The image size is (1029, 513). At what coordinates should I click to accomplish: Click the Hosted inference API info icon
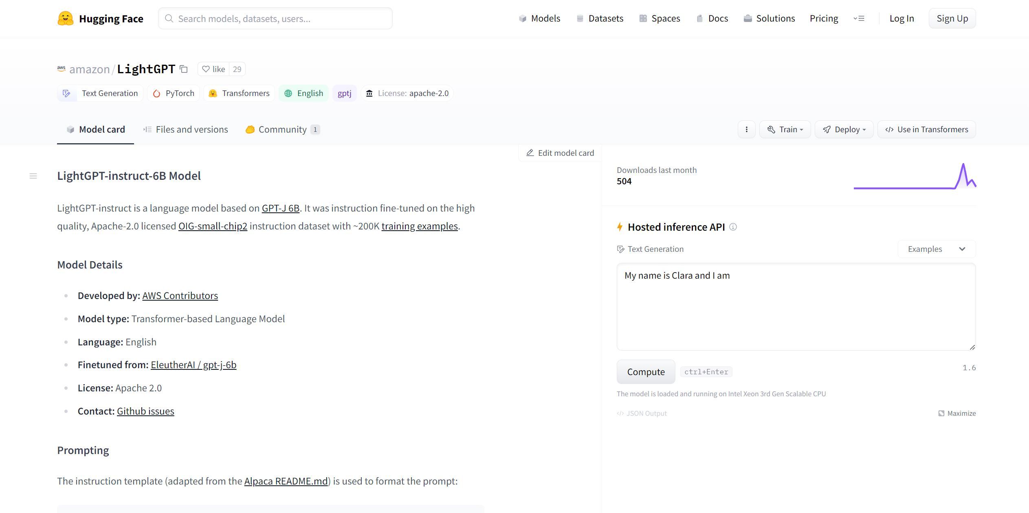pyautogui.click(x=733, y=227)
